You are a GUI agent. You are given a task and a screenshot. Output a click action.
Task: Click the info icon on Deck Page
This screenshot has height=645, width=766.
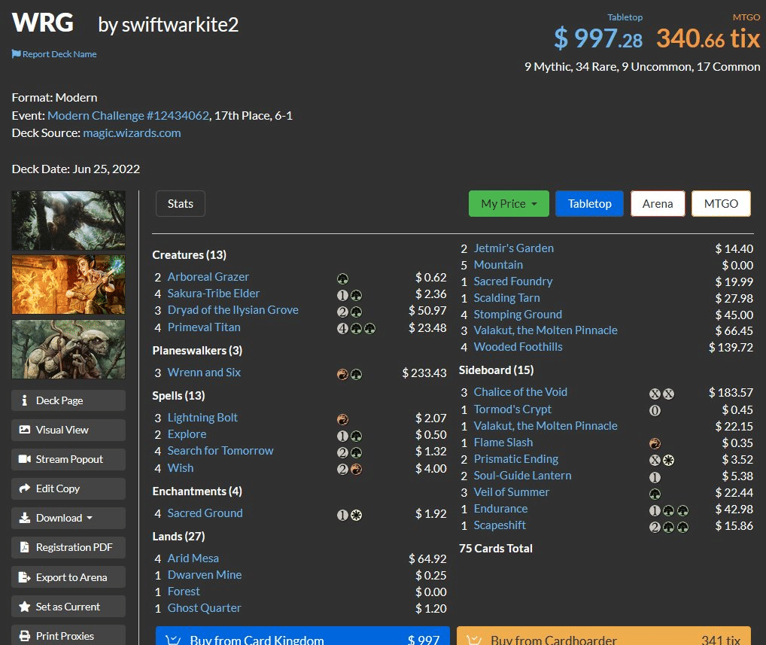[x=25, y=400]
